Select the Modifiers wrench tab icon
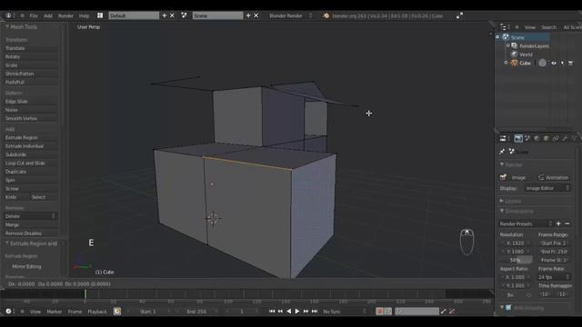 pos(565,138)
